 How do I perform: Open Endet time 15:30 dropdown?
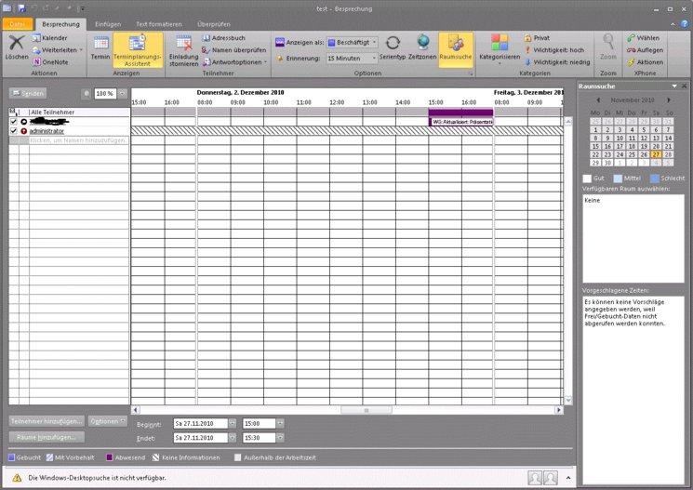tap(280, 438)
